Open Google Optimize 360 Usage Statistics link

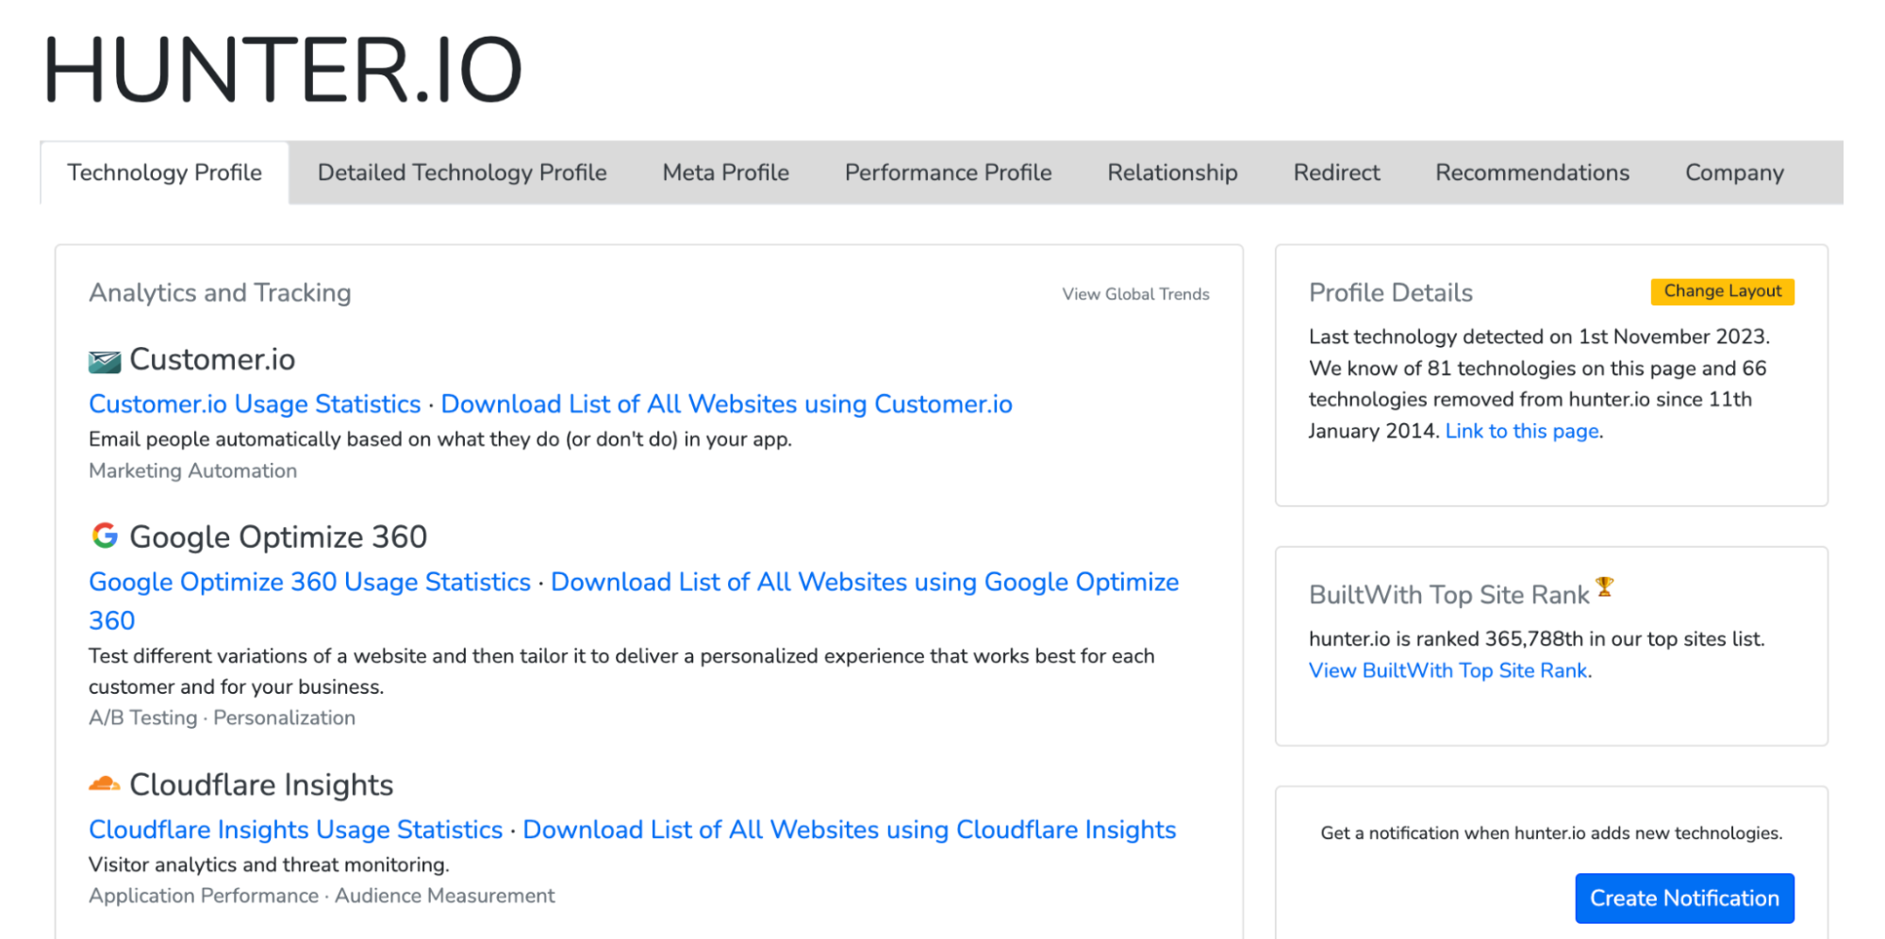click(x=309, y=582)
